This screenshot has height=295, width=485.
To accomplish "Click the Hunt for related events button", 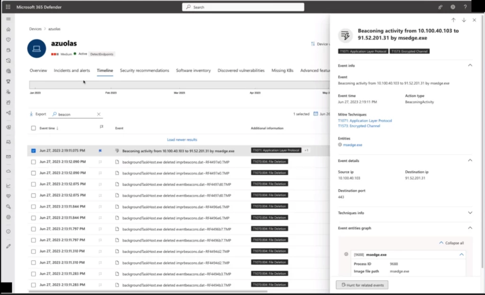I will [x=362, y=285].
